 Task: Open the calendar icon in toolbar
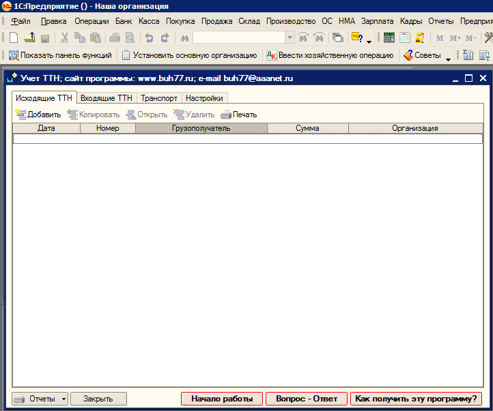coord(405,38)
